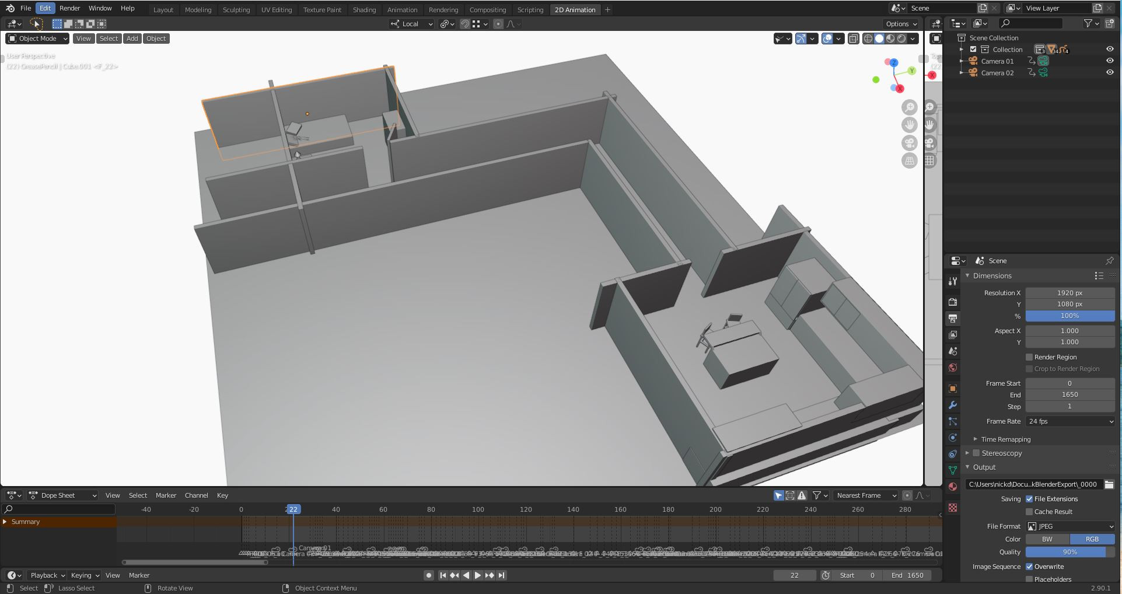Click the output path folder browse icon
This screenshot has height=594, width=1122.
coord(1109,484)
